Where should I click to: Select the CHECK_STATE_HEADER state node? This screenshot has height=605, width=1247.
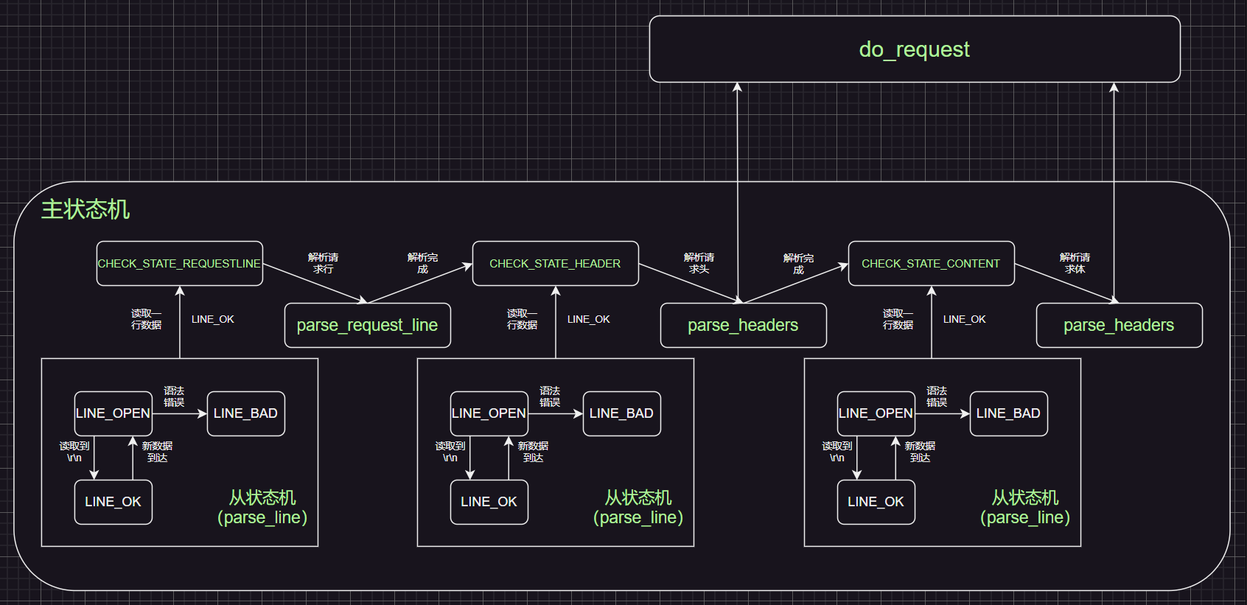click(x=556, y=264)
